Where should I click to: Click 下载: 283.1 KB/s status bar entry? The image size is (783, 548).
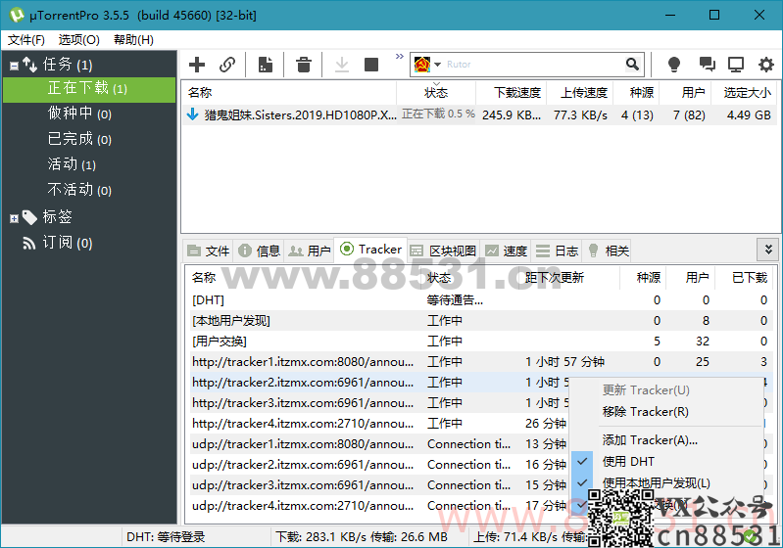coord(362,537)
